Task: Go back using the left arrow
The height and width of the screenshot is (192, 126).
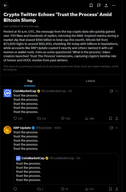Action: point(6,5)
